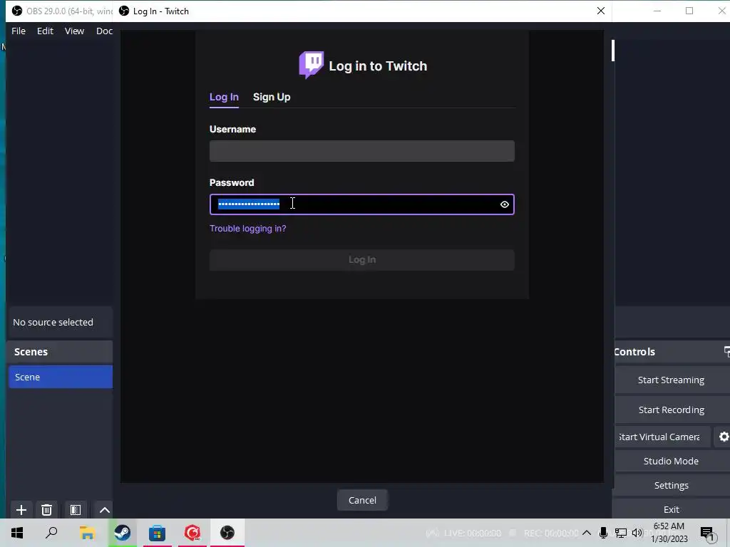Open File Explorer from the taskbar

coord(87,533)
